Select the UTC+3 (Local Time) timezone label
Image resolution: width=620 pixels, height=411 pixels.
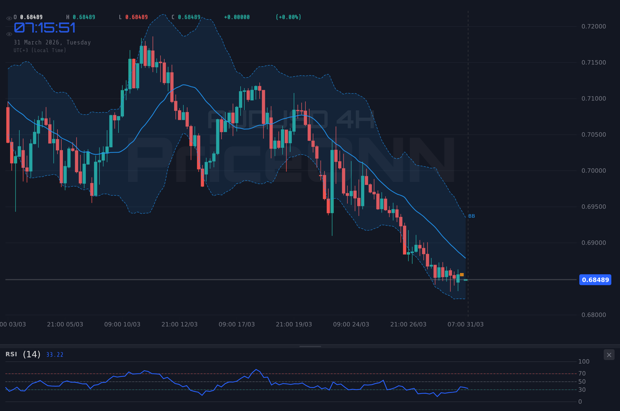pyautogui.click(x=40, y=50)
